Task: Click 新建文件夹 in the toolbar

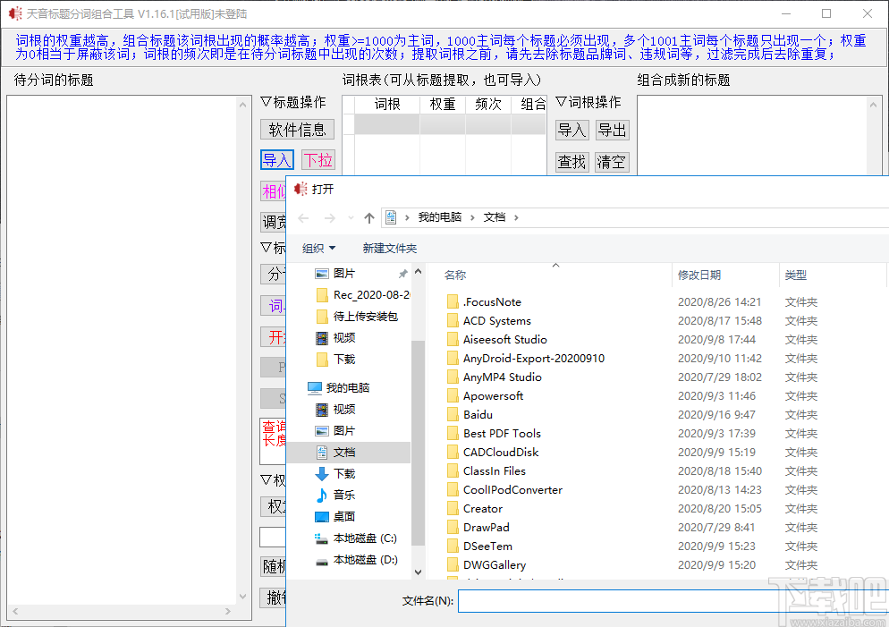Action: tap(390, 249)
